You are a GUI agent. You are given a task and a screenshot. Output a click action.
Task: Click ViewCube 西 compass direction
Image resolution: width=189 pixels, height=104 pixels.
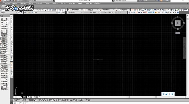172,23
